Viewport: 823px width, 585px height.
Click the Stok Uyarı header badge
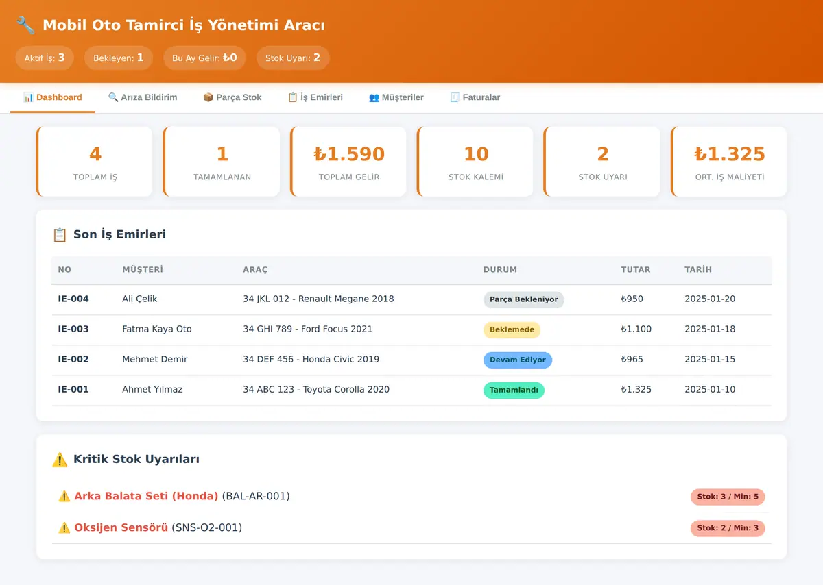click(x=293, y=58)
